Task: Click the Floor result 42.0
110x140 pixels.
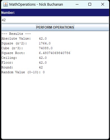Action: tap(43, 63)
